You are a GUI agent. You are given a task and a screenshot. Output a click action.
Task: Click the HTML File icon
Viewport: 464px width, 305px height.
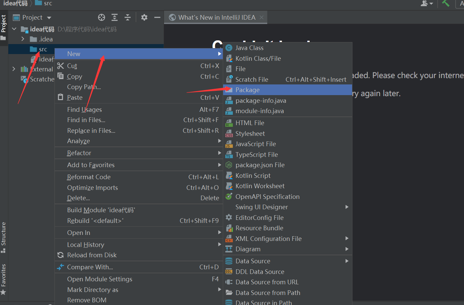coord(229,123)
